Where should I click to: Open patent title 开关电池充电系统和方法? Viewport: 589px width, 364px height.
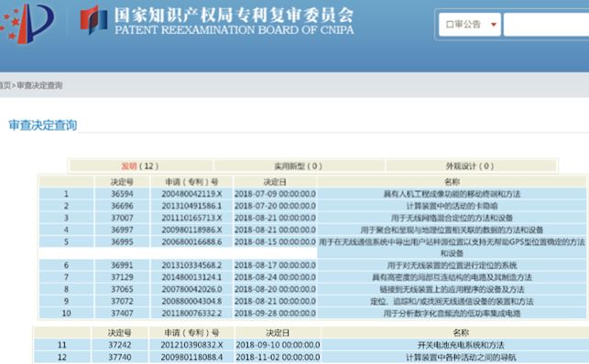click(x=461, y=345)
